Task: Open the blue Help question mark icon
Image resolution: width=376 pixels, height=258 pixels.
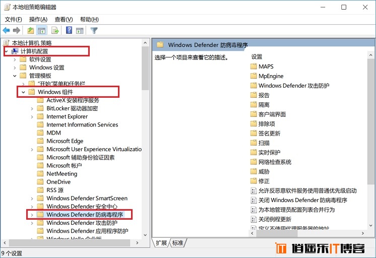Action: click(x=69, y=30)
